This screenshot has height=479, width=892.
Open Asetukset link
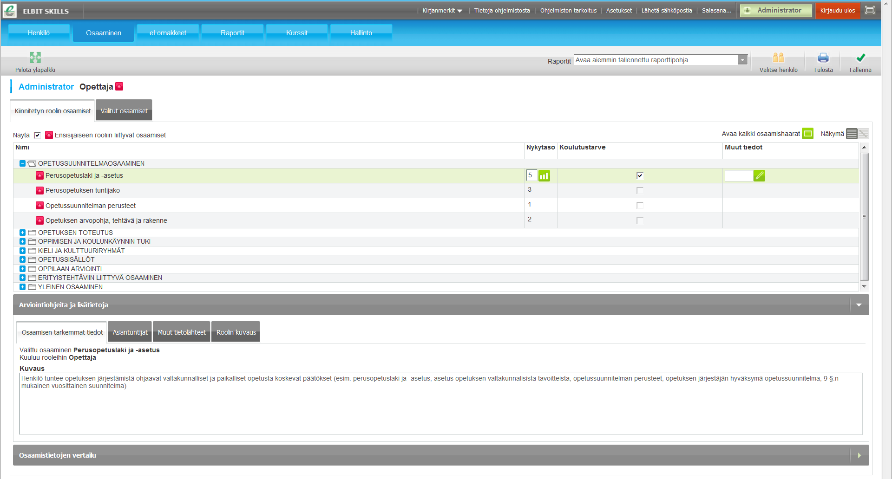click(619, 11)
